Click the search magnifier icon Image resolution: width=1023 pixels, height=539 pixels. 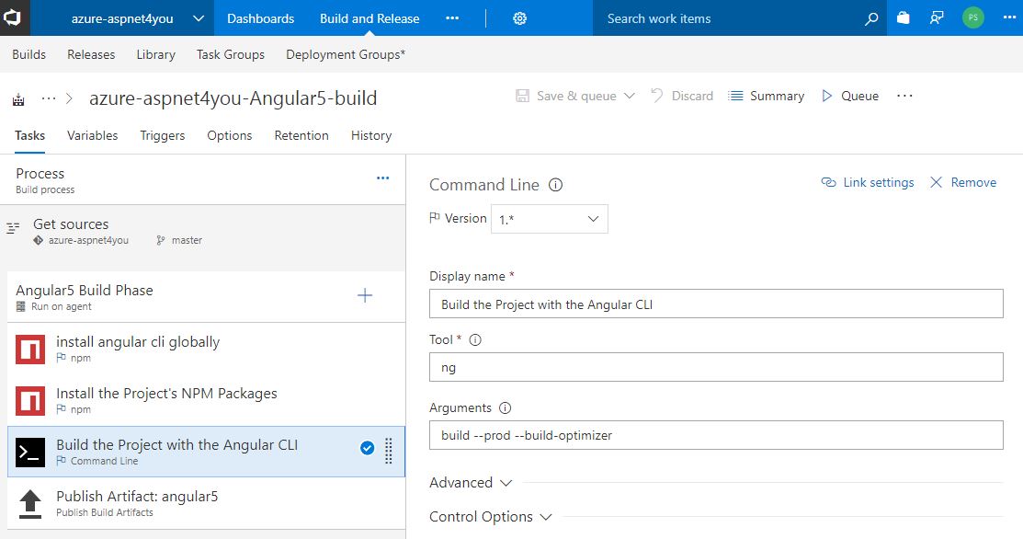pyautogui.click(x=871, y=19)
